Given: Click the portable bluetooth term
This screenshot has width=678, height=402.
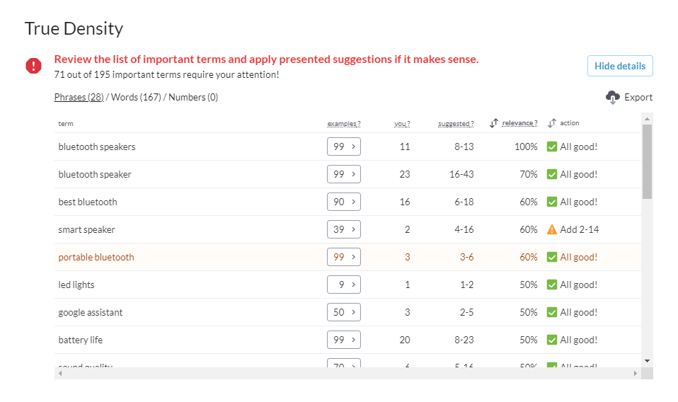Looking at the screenshot, I should (96, 257).
